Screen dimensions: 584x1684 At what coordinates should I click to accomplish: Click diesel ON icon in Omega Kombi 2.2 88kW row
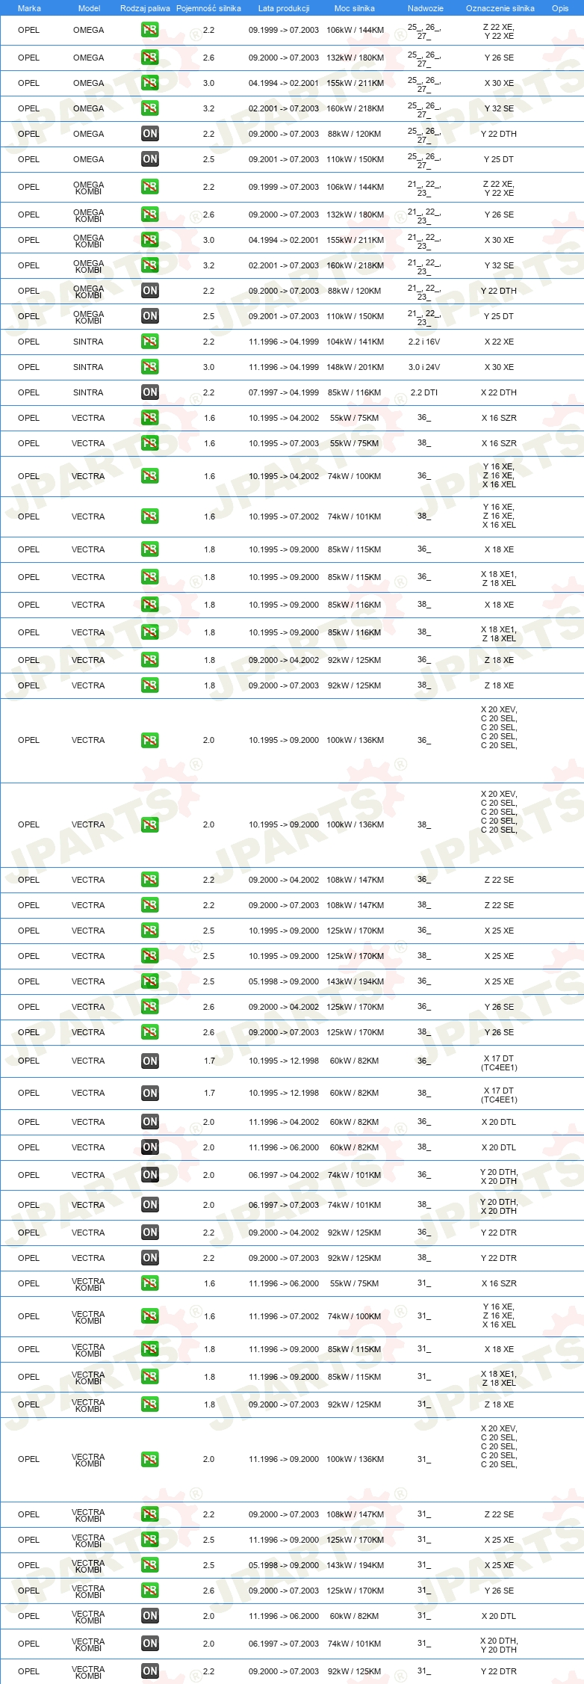[x=150, y=291]
